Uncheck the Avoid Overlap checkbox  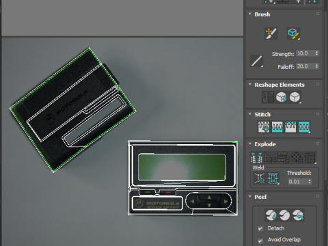tap(260, 241)
